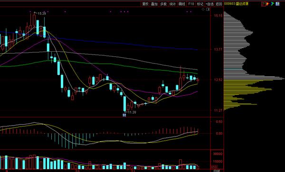285x172 pixels.
Task: Select the 多股 multi-stock view
Action: click(x=163, y=4)
